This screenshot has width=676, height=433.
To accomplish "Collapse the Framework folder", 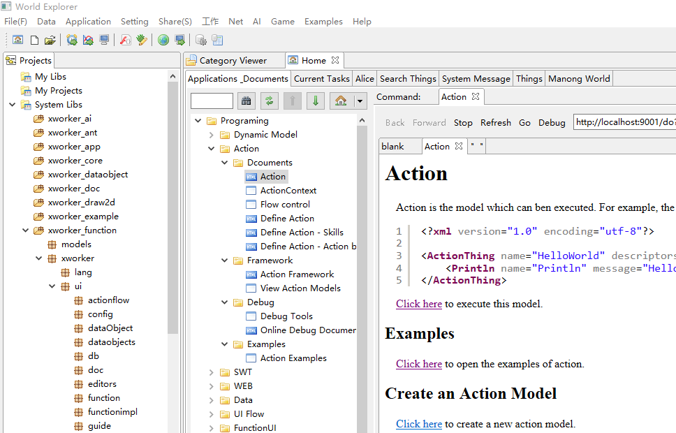I will tap(225, 260).
